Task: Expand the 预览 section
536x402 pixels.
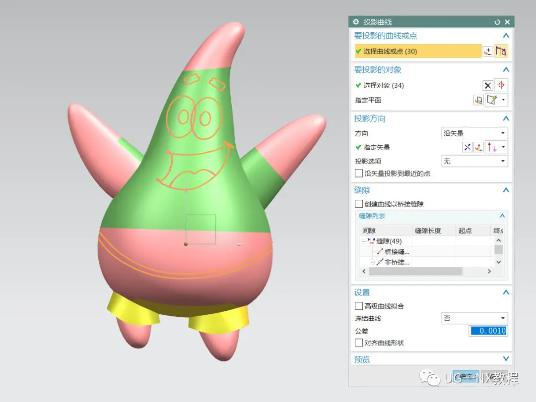Action: pos(506,359)
